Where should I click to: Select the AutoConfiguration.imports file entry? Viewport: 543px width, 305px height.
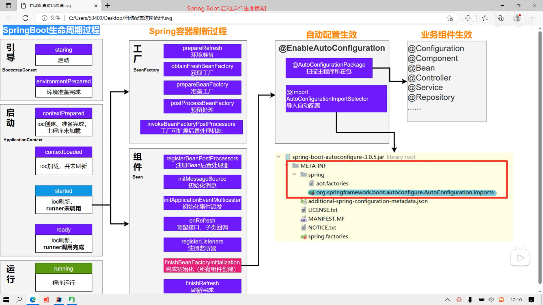click(x=404, y=192)
